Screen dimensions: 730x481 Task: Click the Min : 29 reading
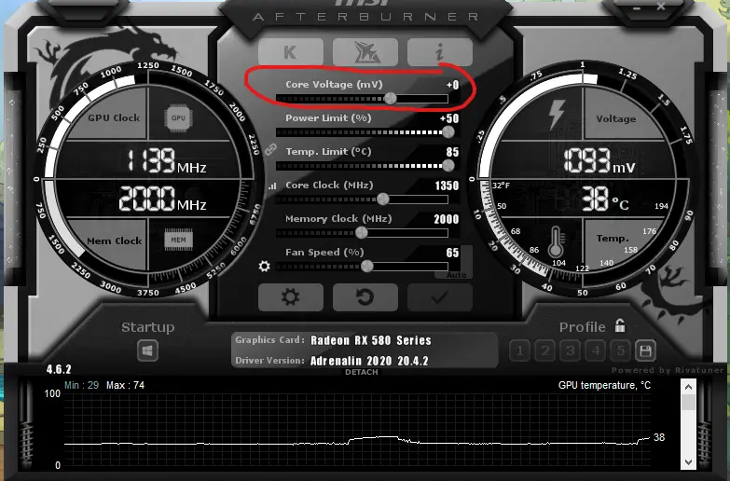81,386
